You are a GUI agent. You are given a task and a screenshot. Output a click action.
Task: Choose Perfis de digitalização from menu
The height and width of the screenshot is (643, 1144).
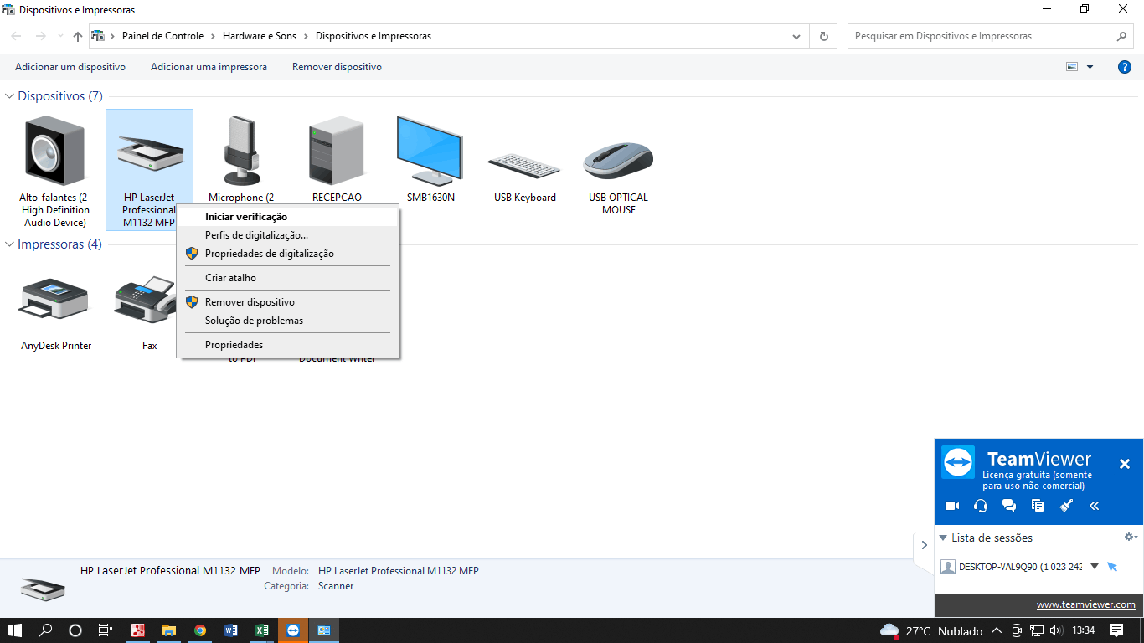pos(287,235)
